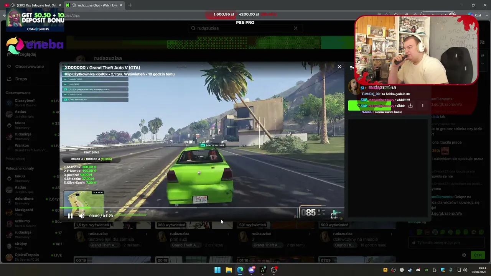Open the rudazuziaa profile avatar in clip panel
This screenshot has height=276, width=491.
(x=354, y=87)
